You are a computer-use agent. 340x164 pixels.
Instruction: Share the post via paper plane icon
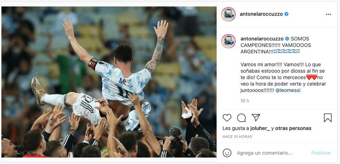pyautogui.click(x=256, y=117)
